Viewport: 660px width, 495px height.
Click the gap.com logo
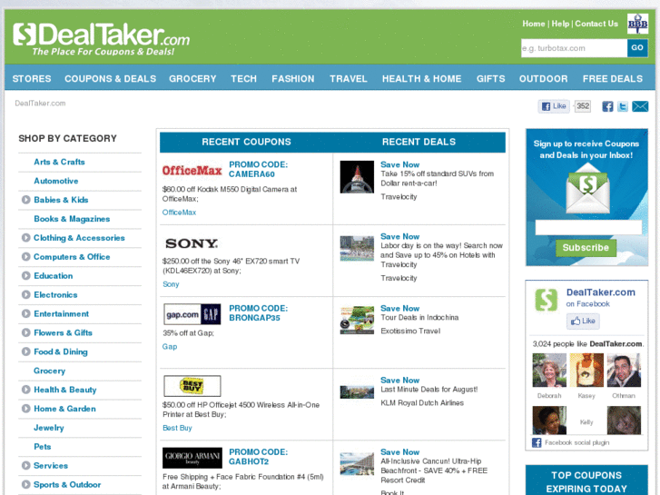tap(192, 314)
